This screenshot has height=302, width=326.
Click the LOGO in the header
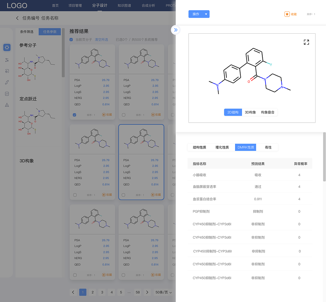click(x=17, y=6)
